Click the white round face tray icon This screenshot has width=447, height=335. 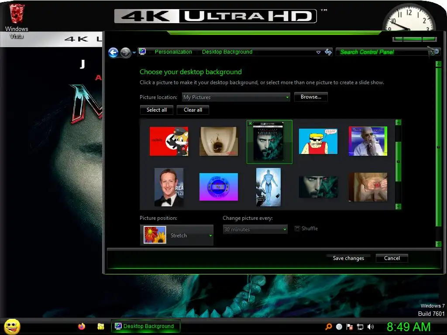coord(339,327)
